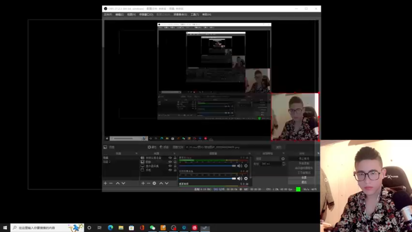The image size is (412, 232).
Task: Remove the selected scene with minus icon
Action: click(111, 184)
